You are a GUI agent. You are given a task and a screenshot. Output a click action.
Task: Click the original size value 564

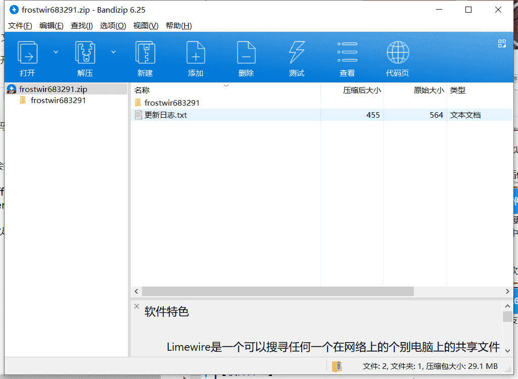[x=436, y=115]
